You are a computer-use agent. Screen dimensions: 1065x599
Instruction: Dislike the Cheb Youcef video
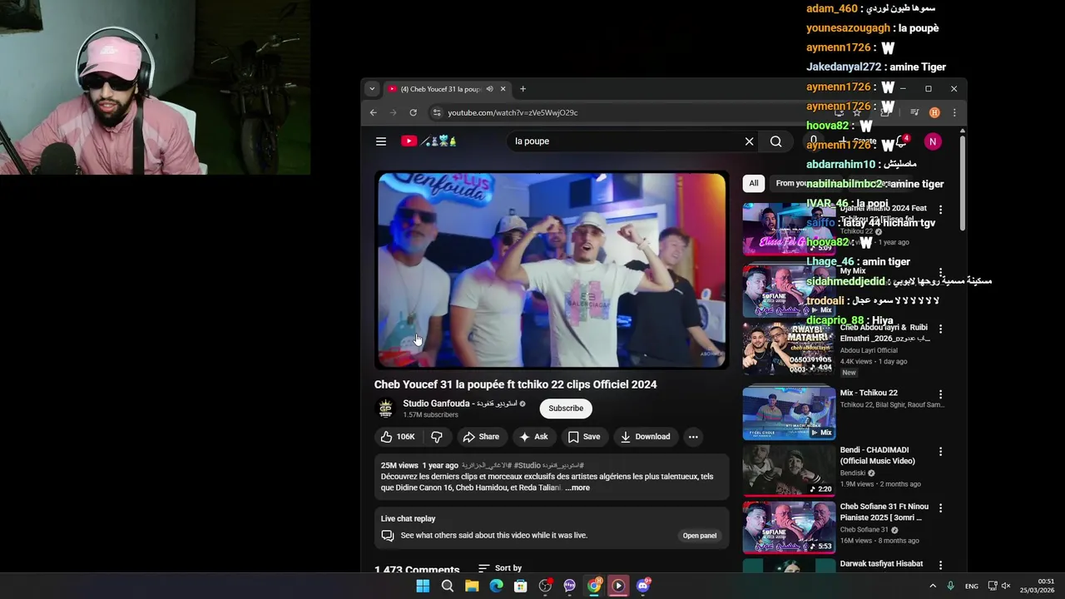[436, 437]
